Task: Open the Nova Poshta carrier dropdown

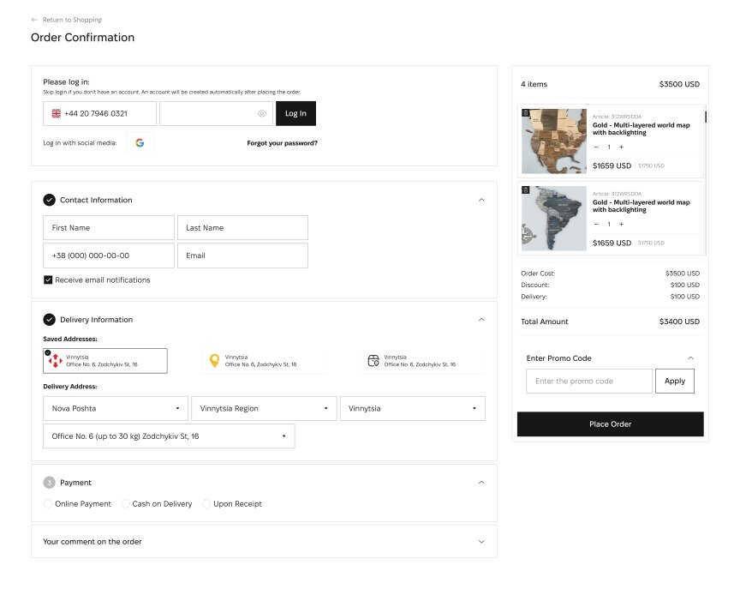Action: coord(116,409)
